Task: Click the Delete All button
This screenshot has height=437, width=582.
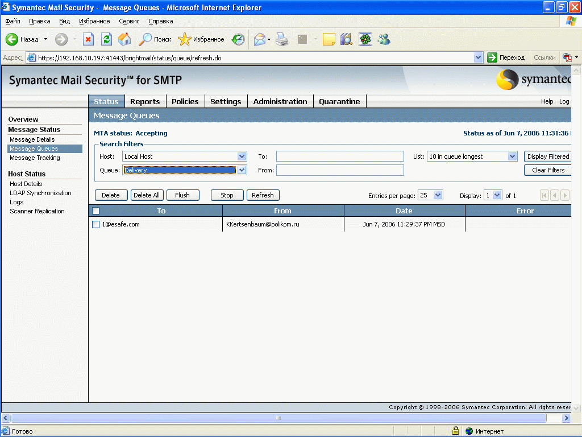Action: [147, 195]
